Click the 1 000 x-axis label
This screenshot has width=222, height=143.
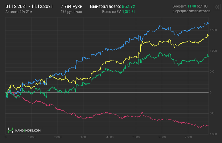[x=32, y=137]
